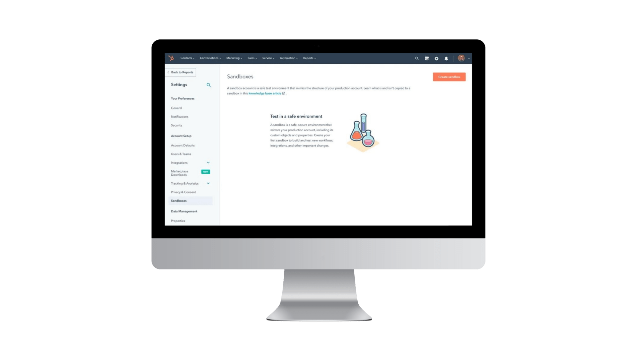Image resolution: width=637 pixels, height=358 pixels.
Task: Open the Search icon in Settings
Action: (x=209, y=85)
